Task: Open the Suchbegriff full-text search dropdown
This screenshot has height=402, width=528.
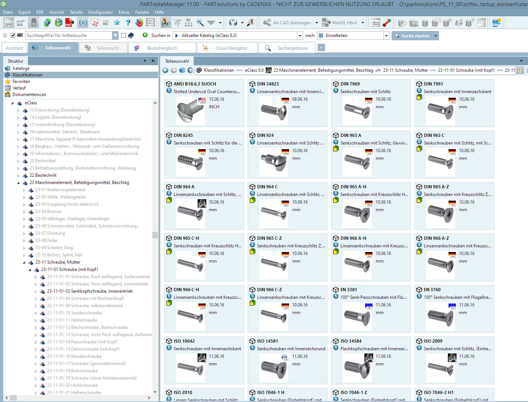Action: [x=115, y=35]
